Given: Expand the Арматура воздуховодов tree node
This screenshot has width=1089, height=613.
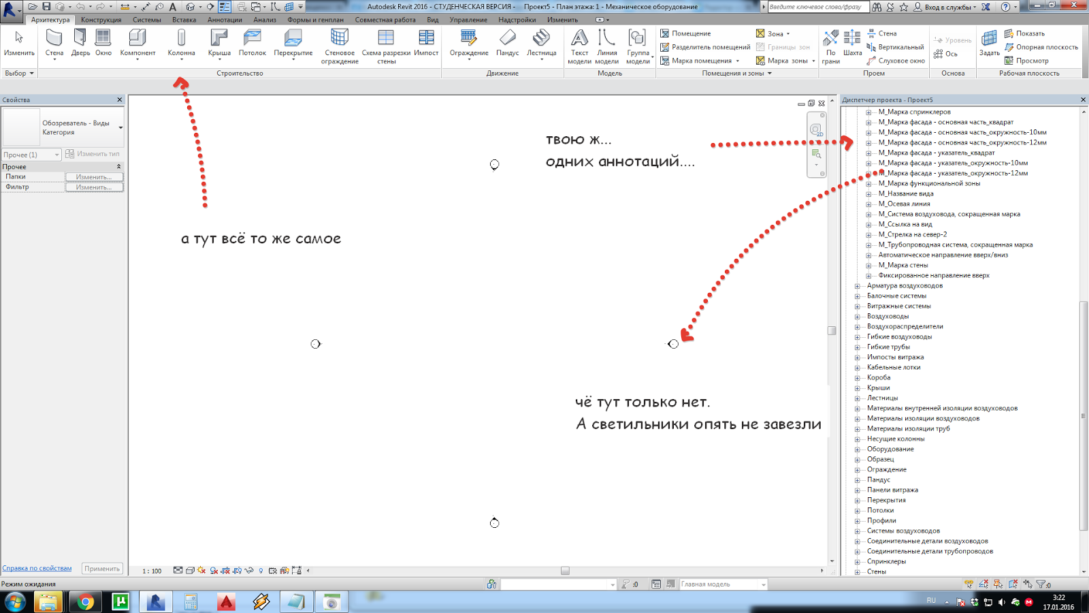Looking at the screenshot, I should tap(858, 286).
